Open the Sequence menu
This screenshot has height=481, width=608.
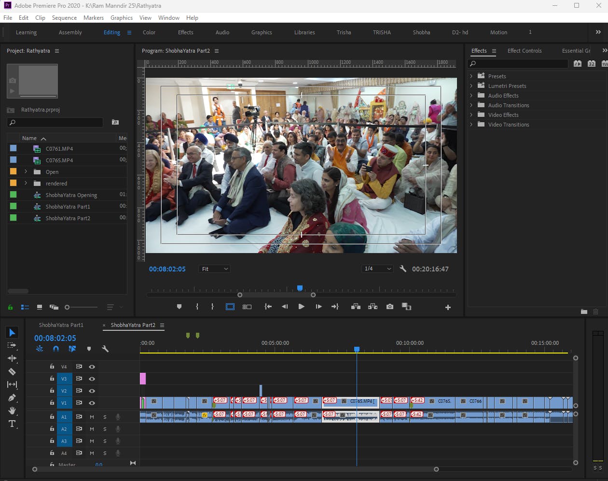(64, 18)
